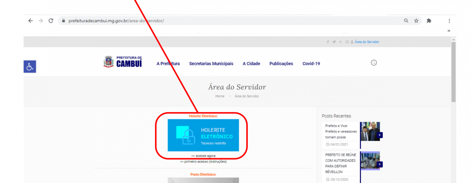Click the Área do Servidor top link
The image size is (470, 183).
[x=367, y=42]
